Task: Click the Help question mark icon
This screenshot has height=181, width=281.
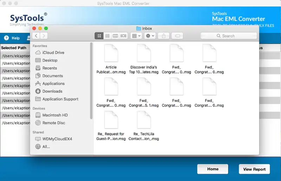Action: pos(6,38)
